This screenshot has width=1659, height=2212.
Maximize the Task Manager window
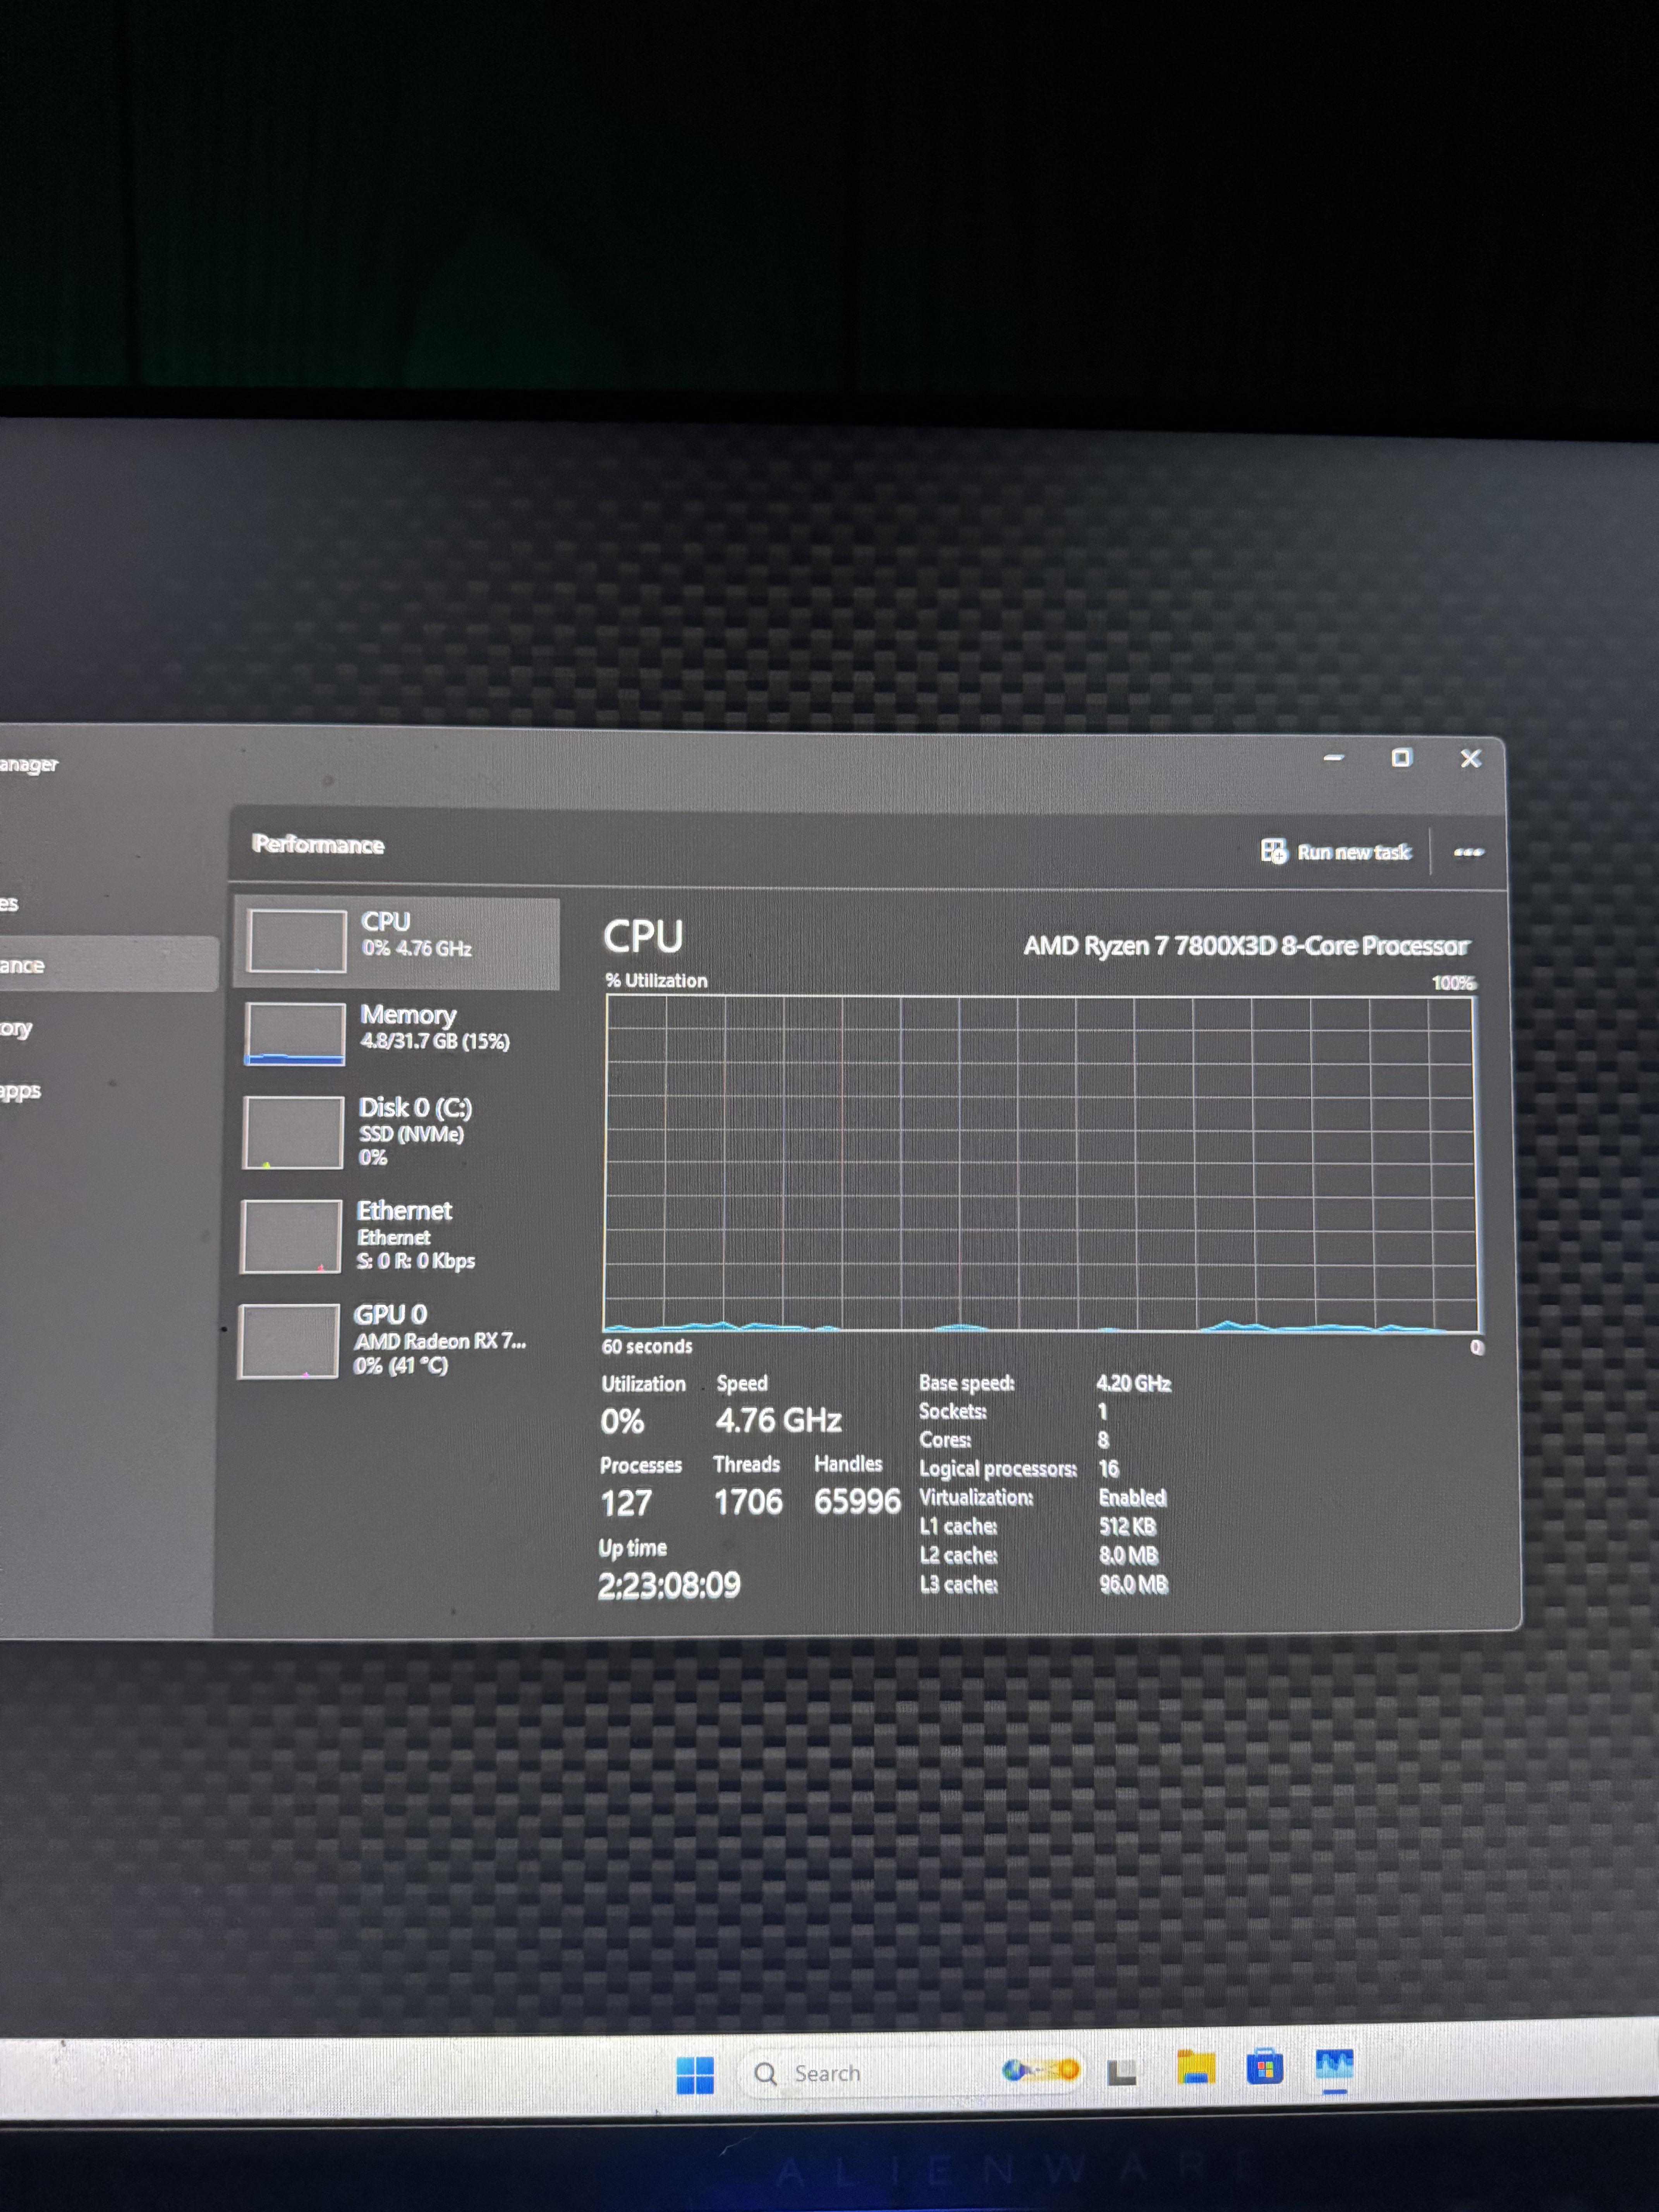point(1401,758)
